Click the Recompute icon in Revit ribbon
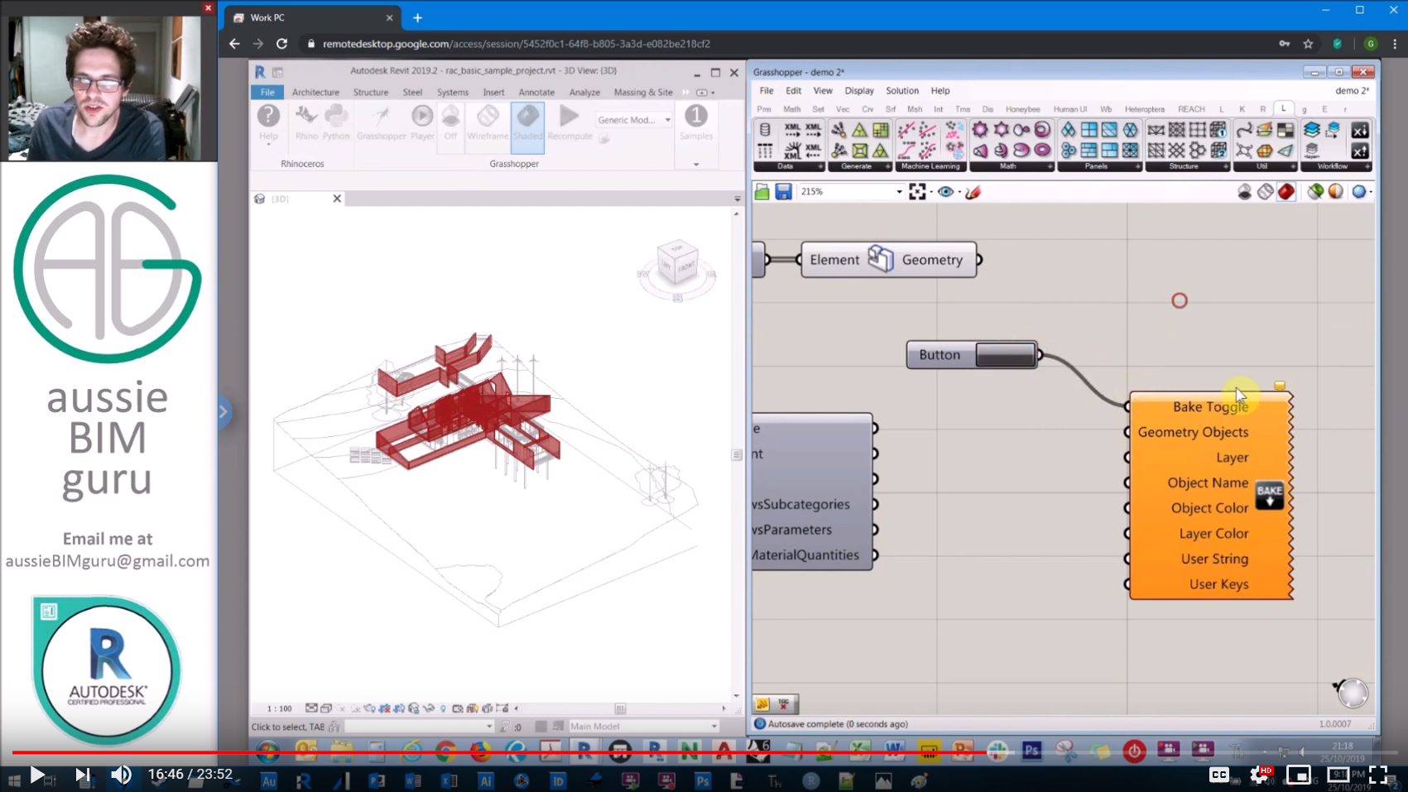This screenshot has width=1408, height=792. (x=569, y=122)
